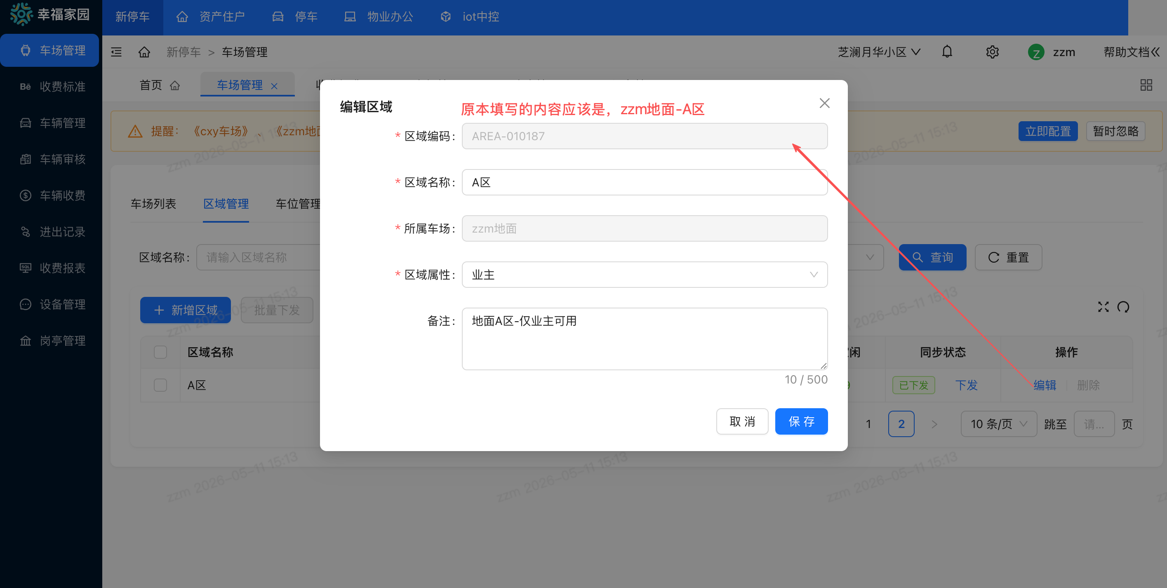Switch to 车场列表 sub-tab
Viewport: 1167px width, 588px height.
tap(153, 204)
